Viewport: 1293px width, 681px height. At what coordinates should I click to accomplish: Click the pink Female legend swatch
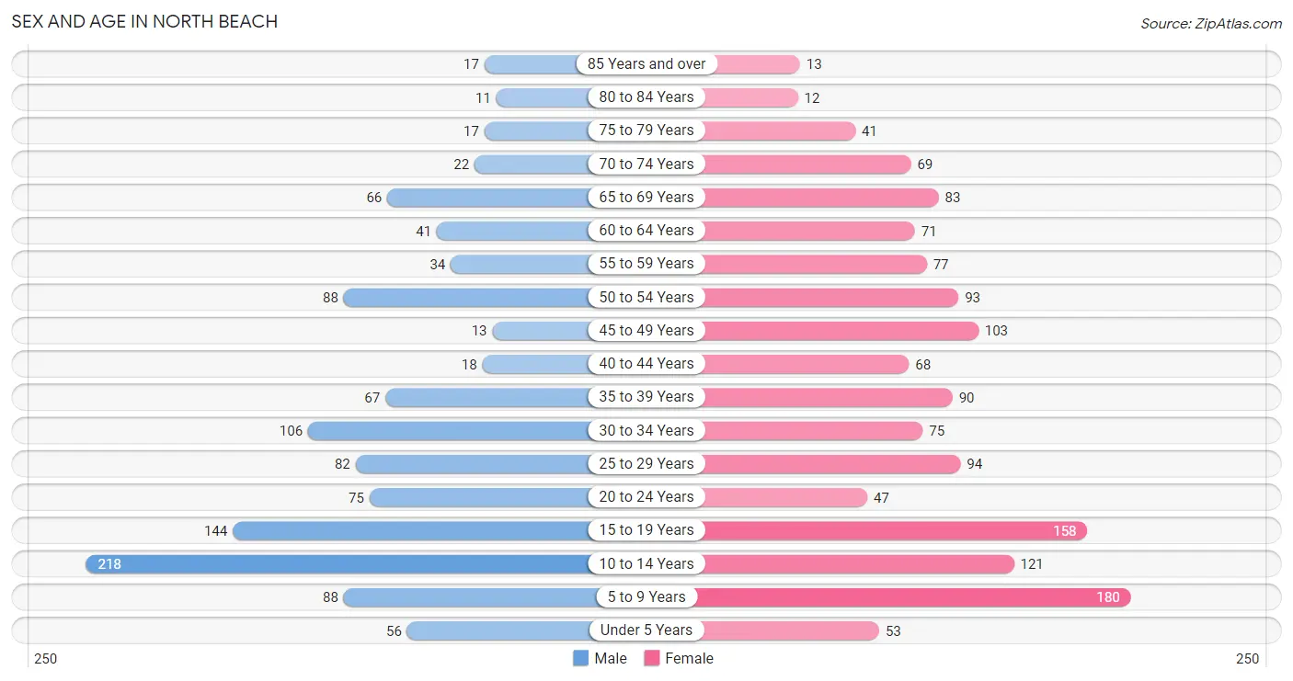pos(652,658)
